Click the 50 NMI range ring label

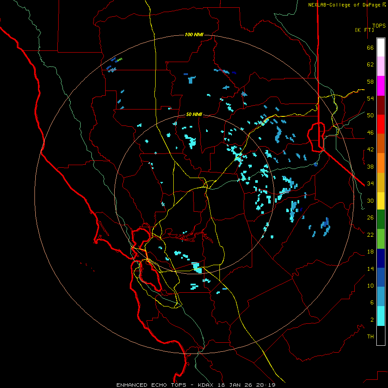point(194,114)
